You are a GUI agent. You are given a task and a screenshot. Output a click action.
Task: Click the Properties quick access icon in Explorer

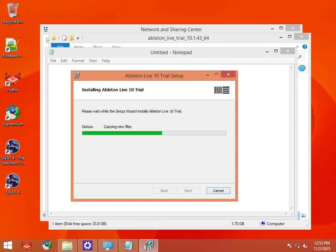tap(65, 38)
